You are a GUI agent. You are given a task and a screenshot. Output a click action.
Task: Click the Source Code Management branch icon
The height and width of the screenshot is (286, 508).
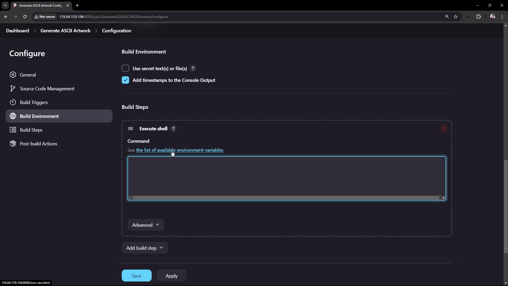(x=13, y=88)
